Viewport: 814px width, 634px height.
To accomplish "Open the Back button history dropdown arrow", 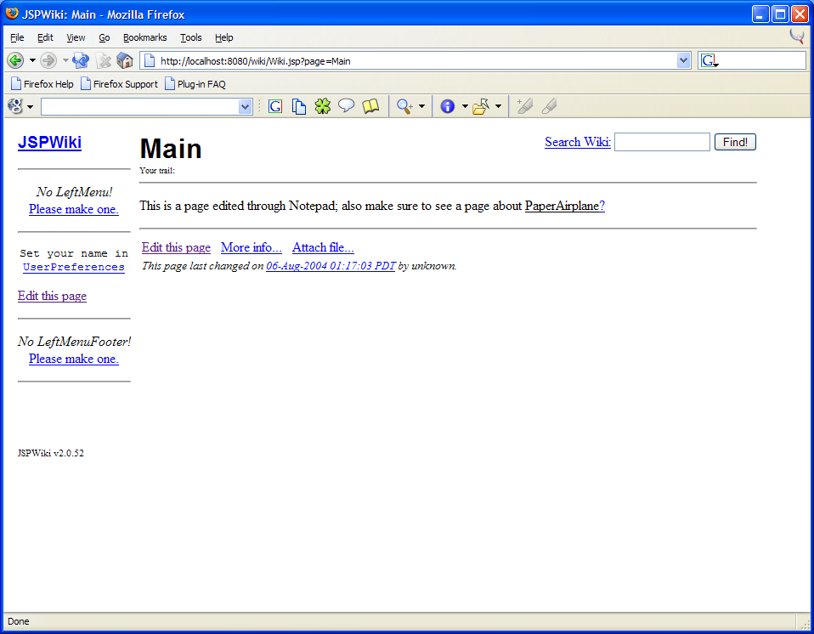I will tap(32, 60).
